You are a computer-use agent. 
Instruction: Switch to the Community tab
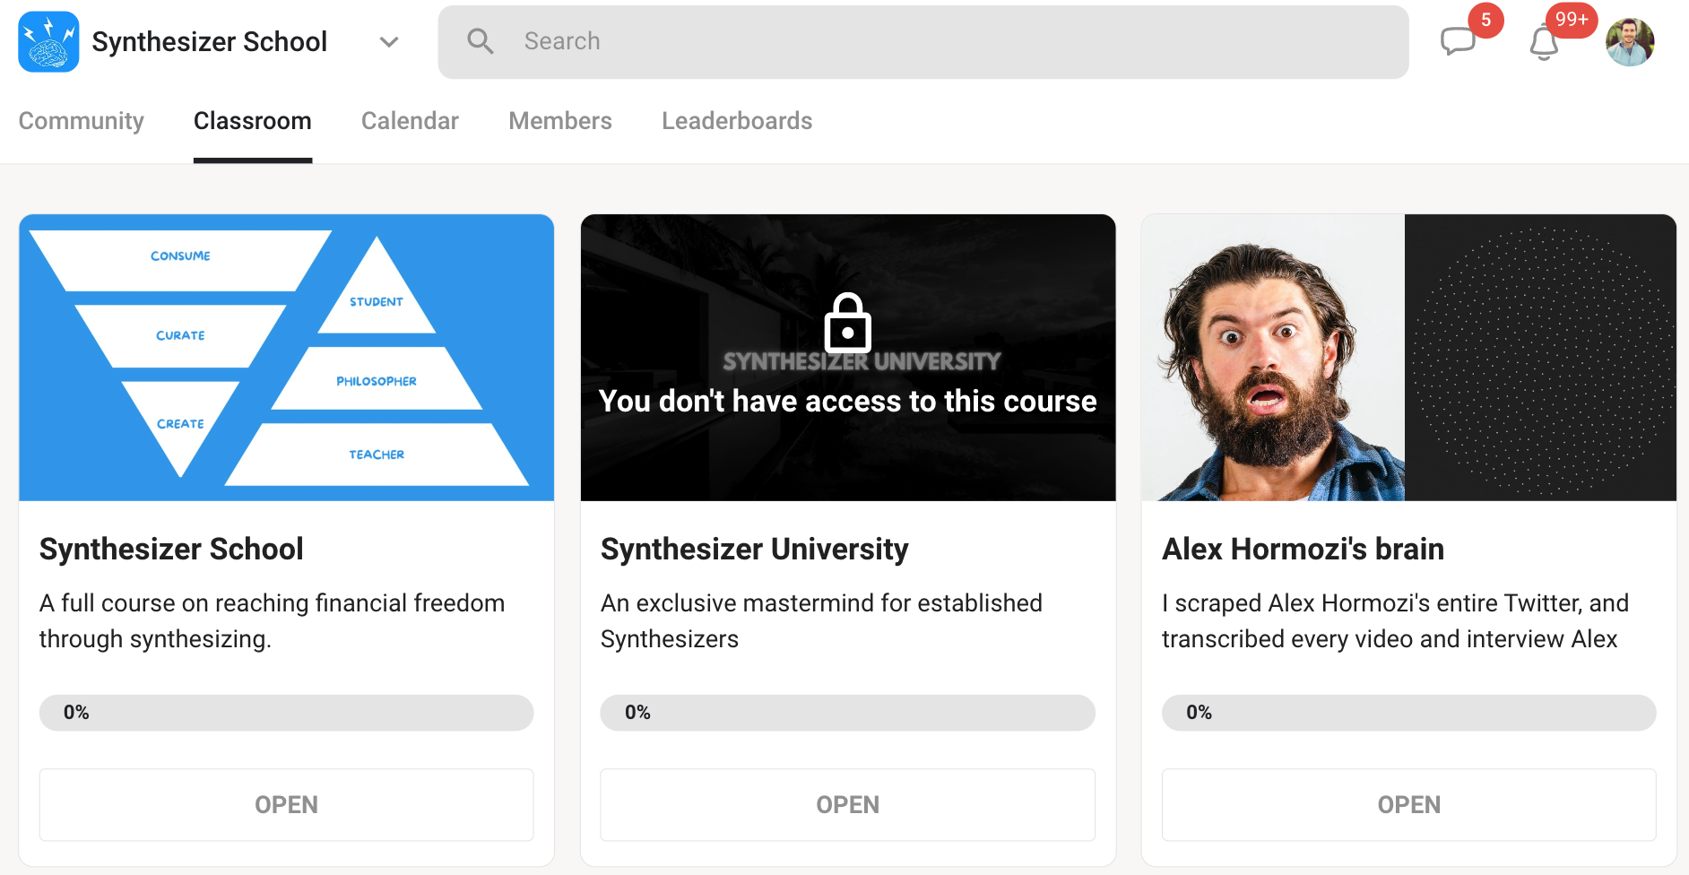[82, 120]
